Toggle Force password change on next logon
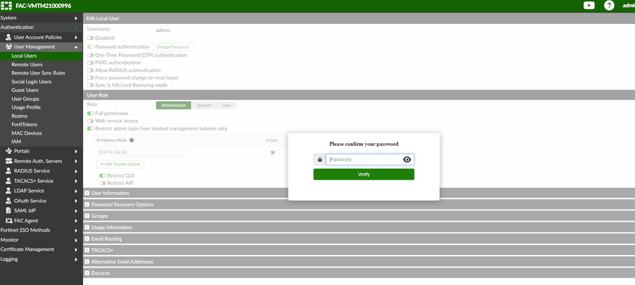The width and height of the screenshot is (635, 285). click(91, 78)
